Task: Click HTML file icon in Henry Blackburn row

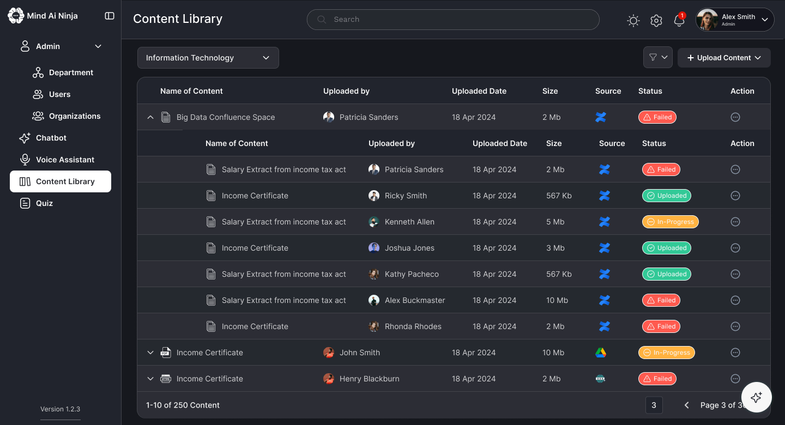Action: pos(166,379)
